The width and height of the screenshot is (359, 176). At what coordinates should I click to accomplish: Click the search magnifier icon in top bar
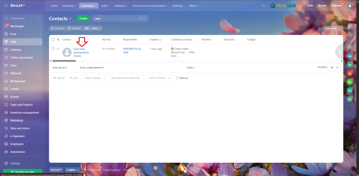coord(264,6)
